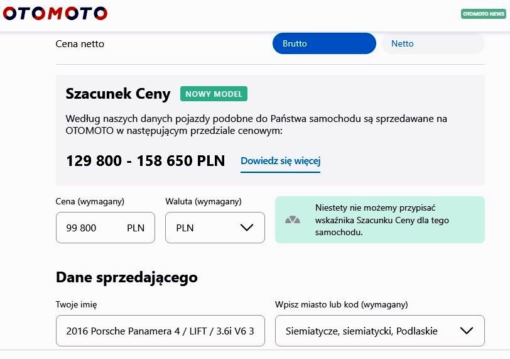
Task: Open the Waluta PLN dropdown
Action: (x=215, y=228)
